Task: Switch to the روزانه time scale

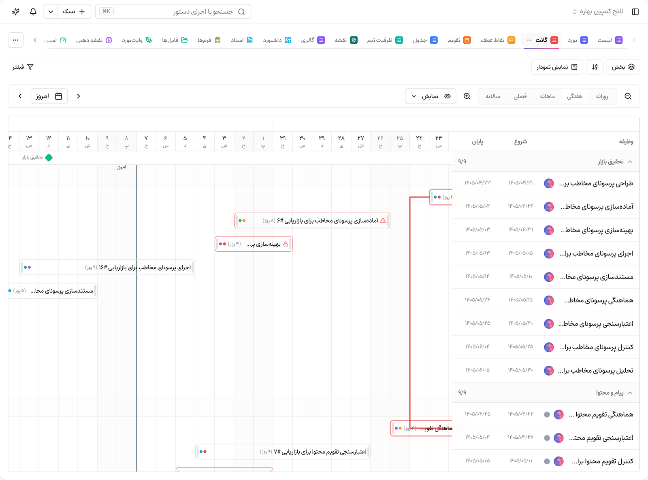Action: (602, 96)
